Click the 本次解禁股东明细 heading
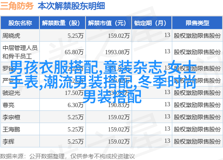223x160 pixels. tap(71, 6)
